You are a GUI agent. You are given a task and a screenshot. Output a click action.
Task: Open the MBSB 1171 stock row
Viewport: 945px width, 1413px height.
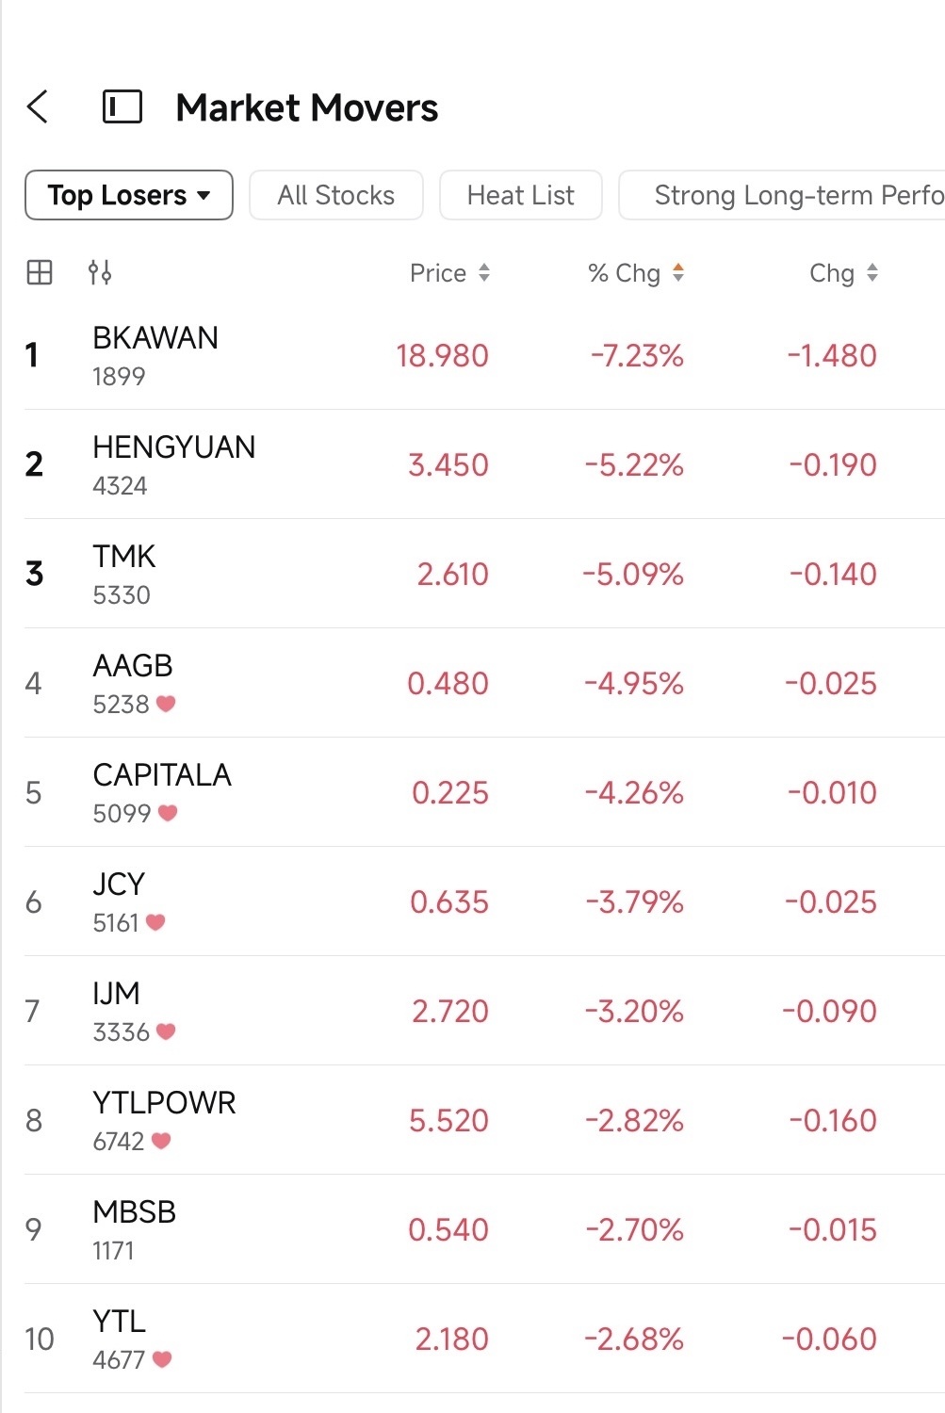tap(484, 1229)
